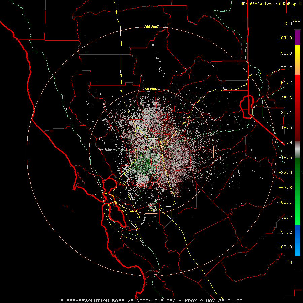The image size is (303, 303).
Task: Click the VEL legend heading
Action: [296, 20]
